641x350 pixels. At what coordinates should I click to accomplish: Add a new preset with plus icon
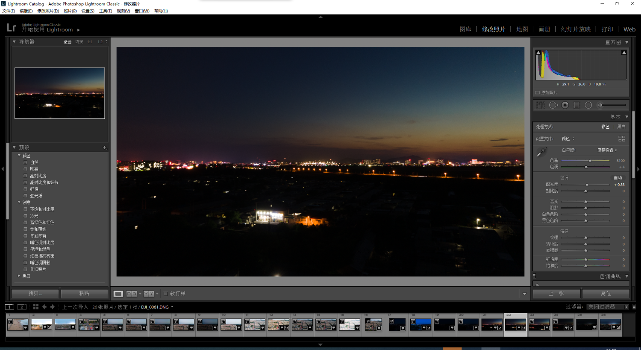(x=105, y=147)
